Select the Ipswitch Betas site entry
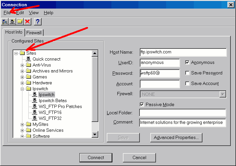 pos(53,100)
